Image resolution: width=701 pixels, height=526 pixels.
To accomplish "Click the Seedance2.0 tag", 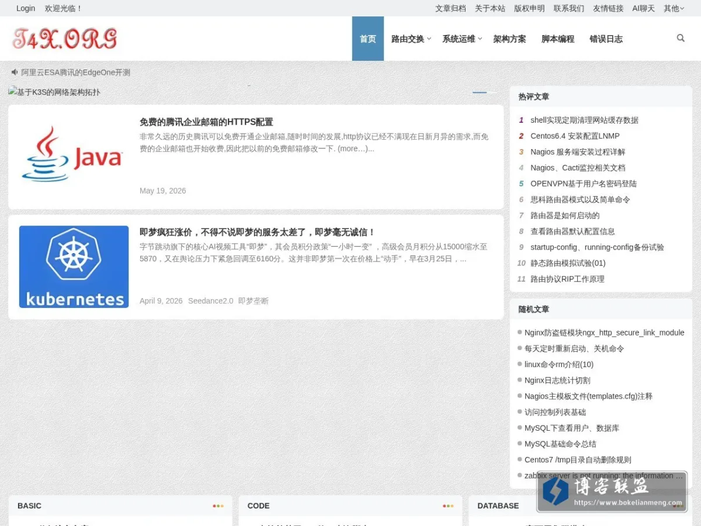I will (210, 301).
